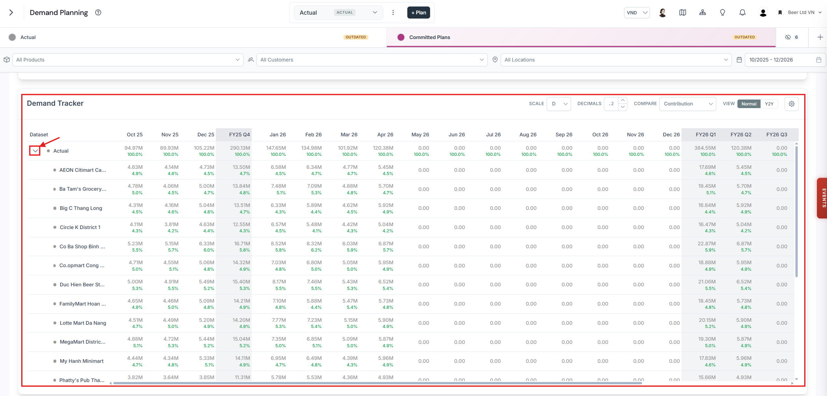
Task: Open the red EVENTS side panel tab
Action: point(822,198)
